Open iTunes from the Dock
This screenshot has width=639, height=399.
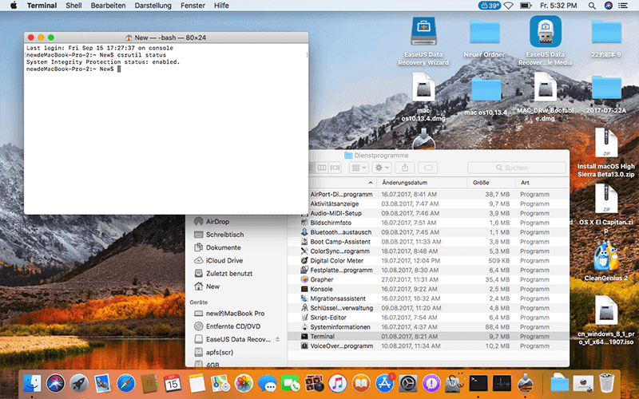(x=337, y=383)
